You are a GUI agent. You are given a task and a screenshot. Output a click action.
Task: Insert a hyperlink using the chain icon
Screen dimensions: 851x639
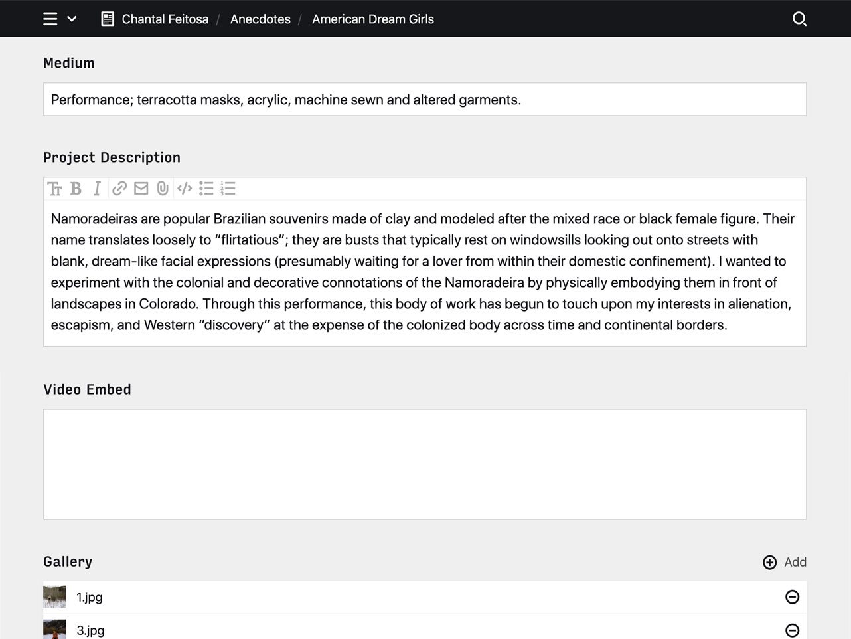coord(119,189)
